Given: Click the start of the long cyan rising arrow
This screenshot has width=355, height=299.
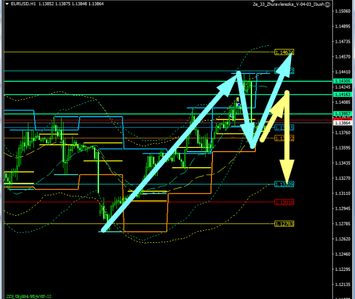Looking at the screenshot, I should pos(103,230).
